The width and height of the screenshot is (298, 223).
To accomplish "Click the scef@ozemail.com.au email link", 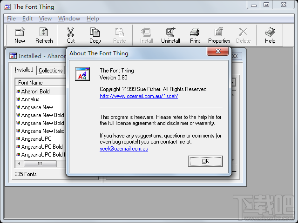I will (124, 149).
